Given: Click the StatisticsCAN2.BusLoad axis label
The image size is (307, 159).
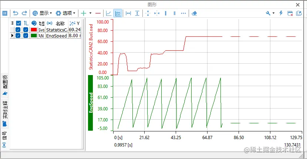Looking at the screenshot, I should pos(91,47).
